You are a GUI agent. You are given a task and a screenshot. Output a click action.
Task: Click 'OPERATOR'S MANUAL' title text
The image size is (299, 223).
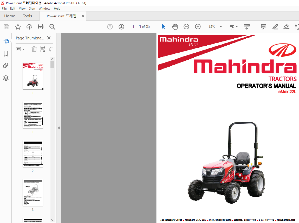[x=266, y=86]
